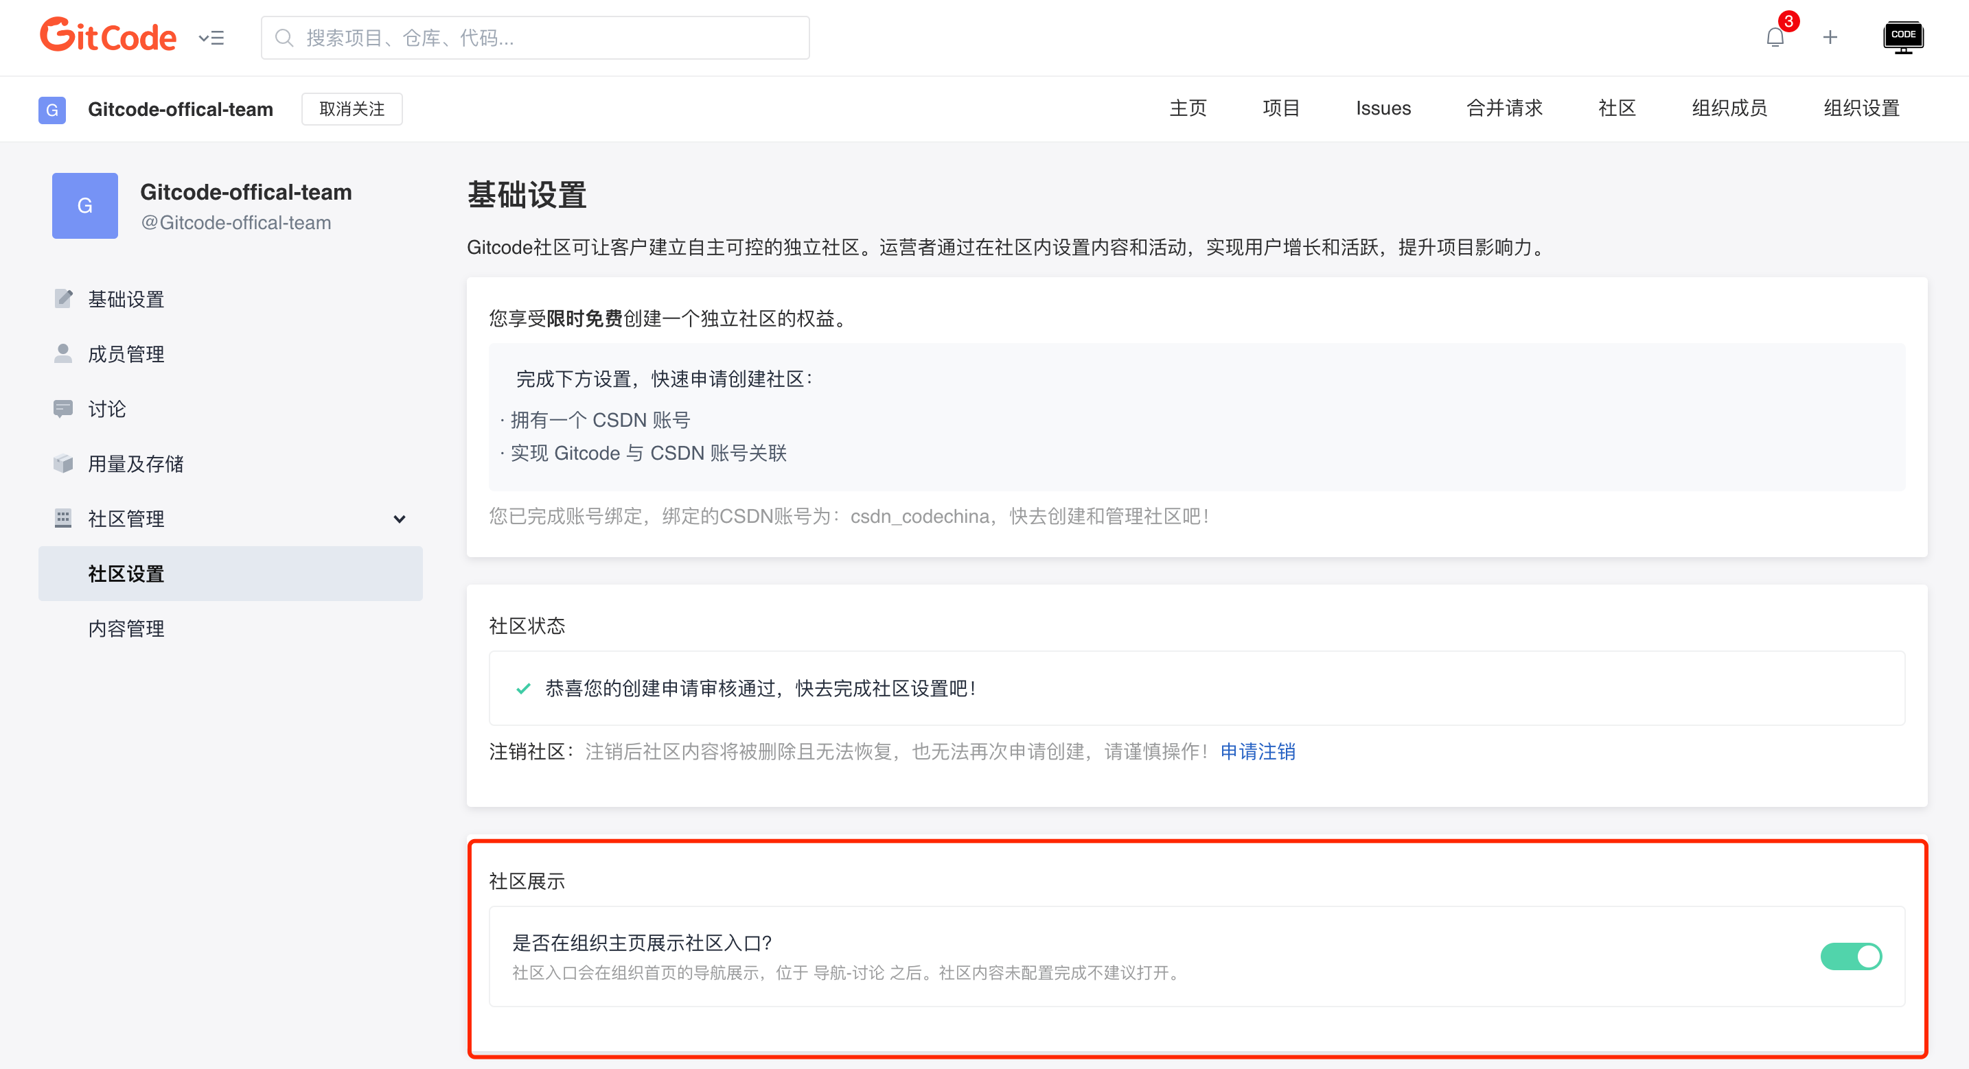
Task: Click the plus create-new icon
Action: 1830,38
